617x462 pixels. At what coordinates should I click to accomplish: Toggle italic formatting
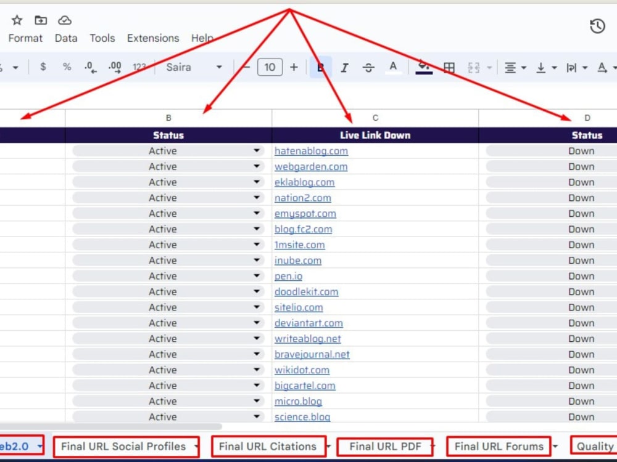tap(344, 68)
